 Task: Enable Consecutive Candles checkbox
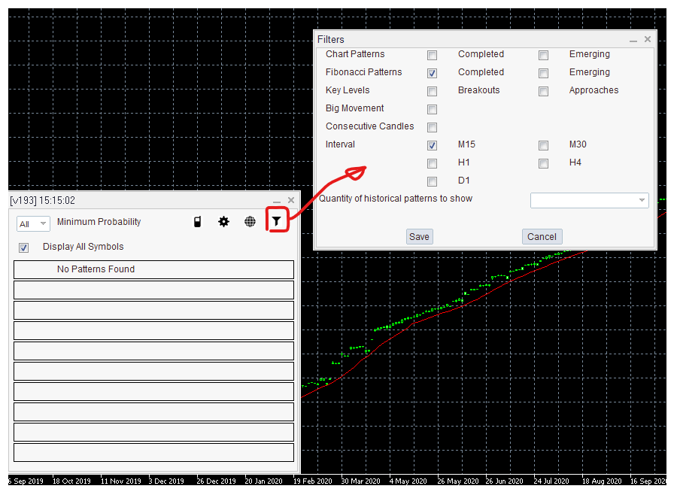coord(433,127)
